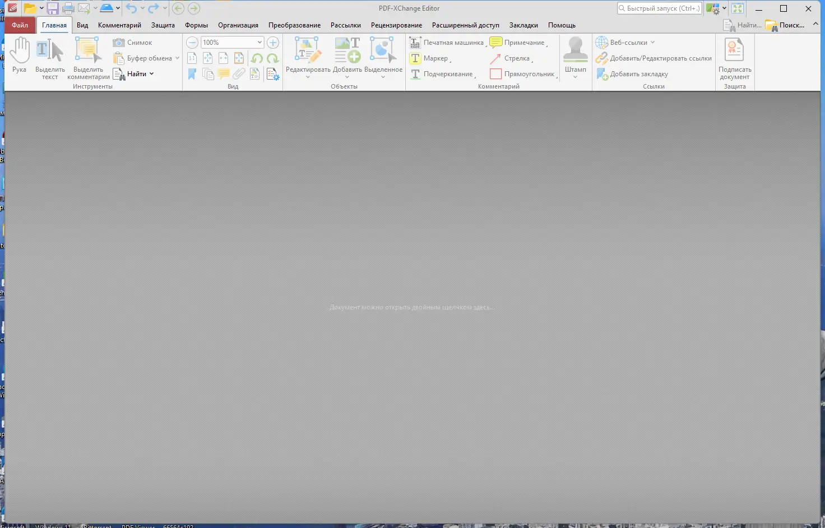Collapse the ribbon with the chevron
The height and width of the screenshot is (528, 825).
[x=815, y=24]
